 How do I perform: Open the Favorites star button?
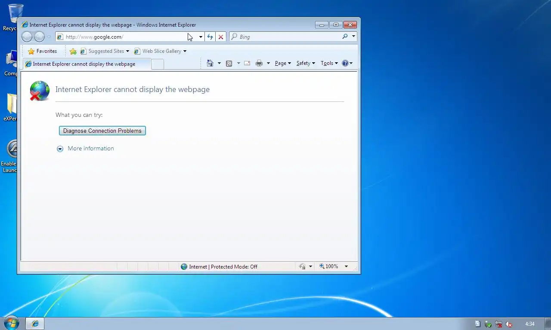pyautogui.click(x=42, y=51)
